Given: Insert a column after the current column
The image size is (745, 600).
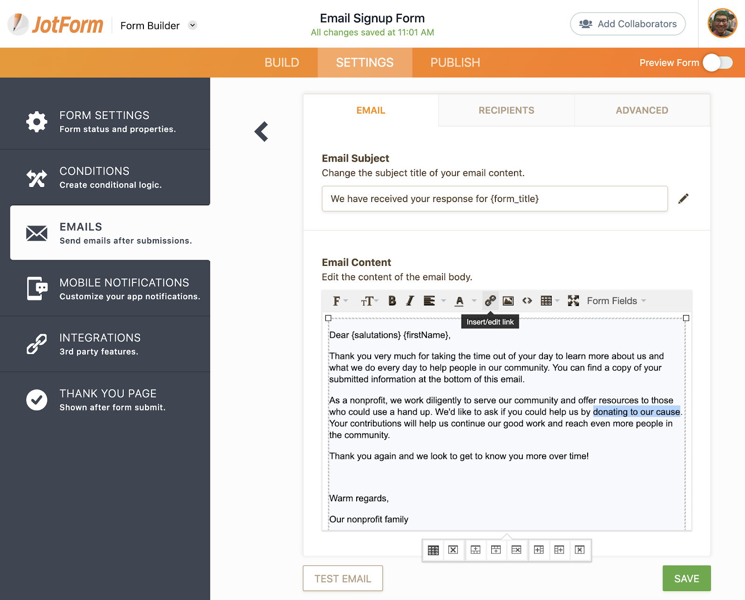Looking at the screenshot, I should 559,550.
